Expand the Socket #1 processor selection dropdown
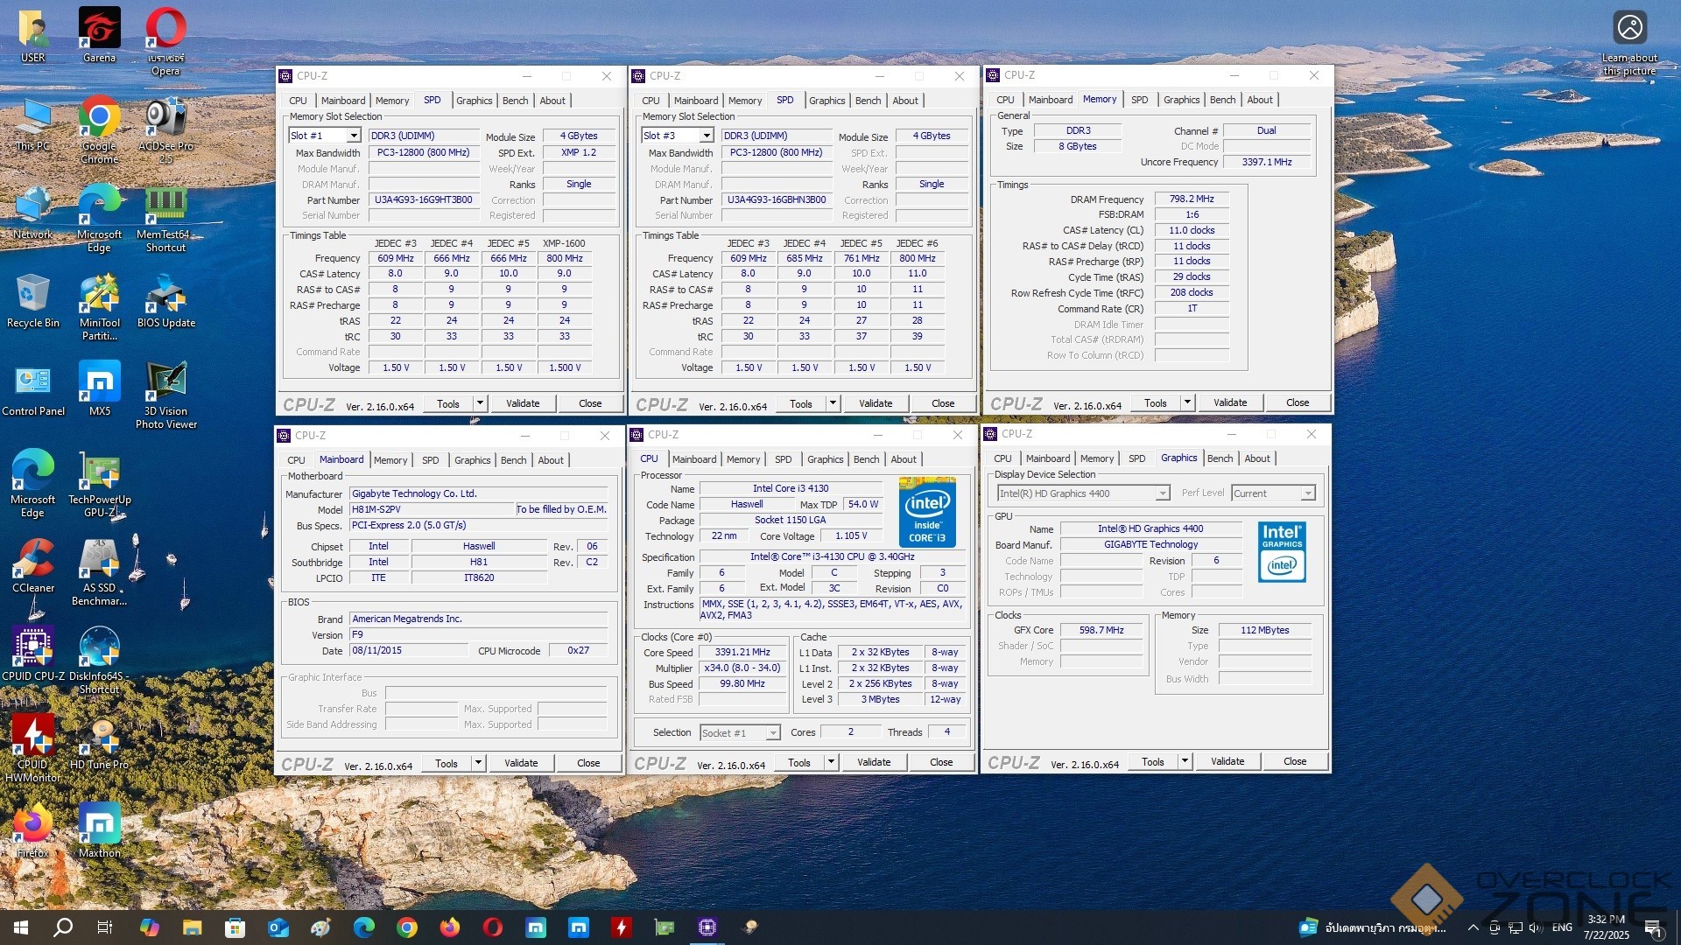The width and height of the screenshot is (1681, 945). (773, 733)
